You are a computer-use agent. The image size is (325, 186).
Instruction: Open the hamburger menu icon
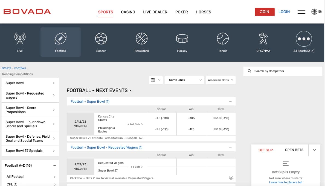tap(301, 12)
